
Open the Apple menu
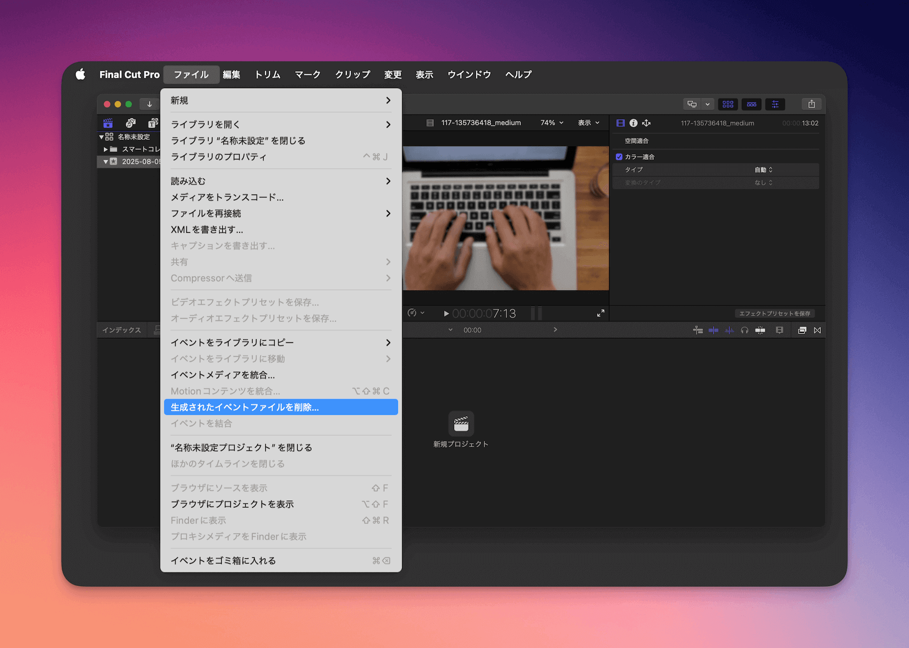80,74
